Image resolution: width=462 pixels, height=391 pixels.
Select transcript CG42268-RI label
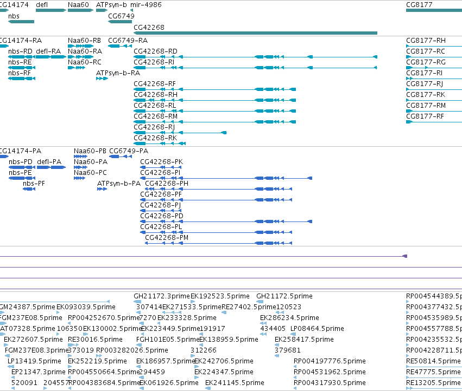click(154, 62)
